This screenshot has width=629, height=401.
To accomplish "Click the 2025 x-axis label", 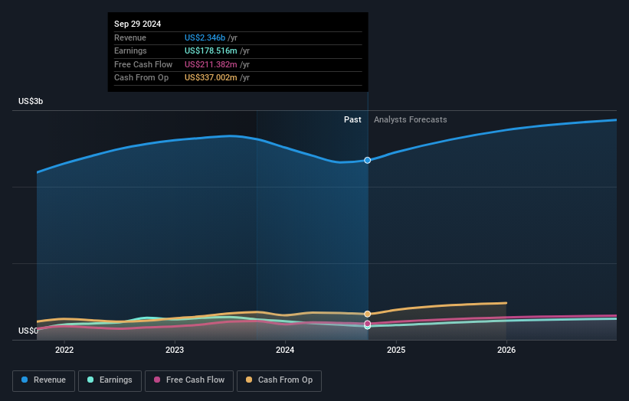I will tap(396, 350).
